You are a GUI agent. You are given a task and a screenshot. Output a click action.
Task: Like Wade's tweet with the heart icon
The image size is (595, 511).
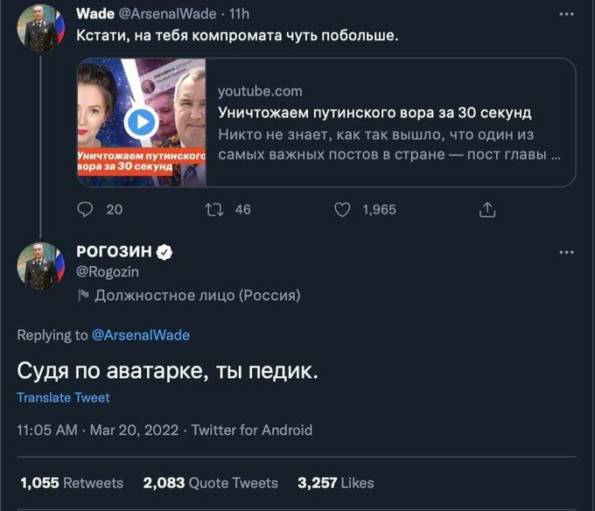343,209
